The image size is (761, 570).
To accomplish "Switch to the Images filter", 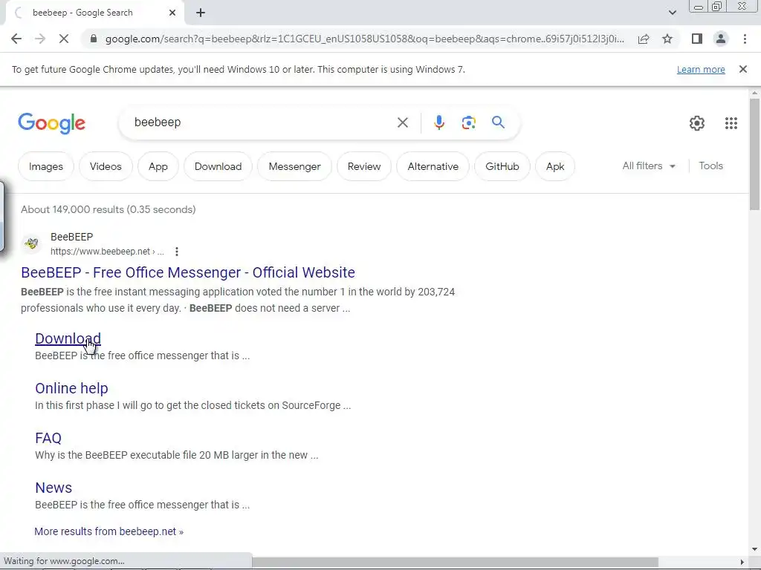I will click(45, 166).
